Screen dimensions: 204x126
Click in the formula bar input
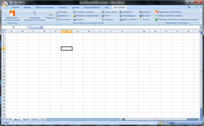coord(121,27)
